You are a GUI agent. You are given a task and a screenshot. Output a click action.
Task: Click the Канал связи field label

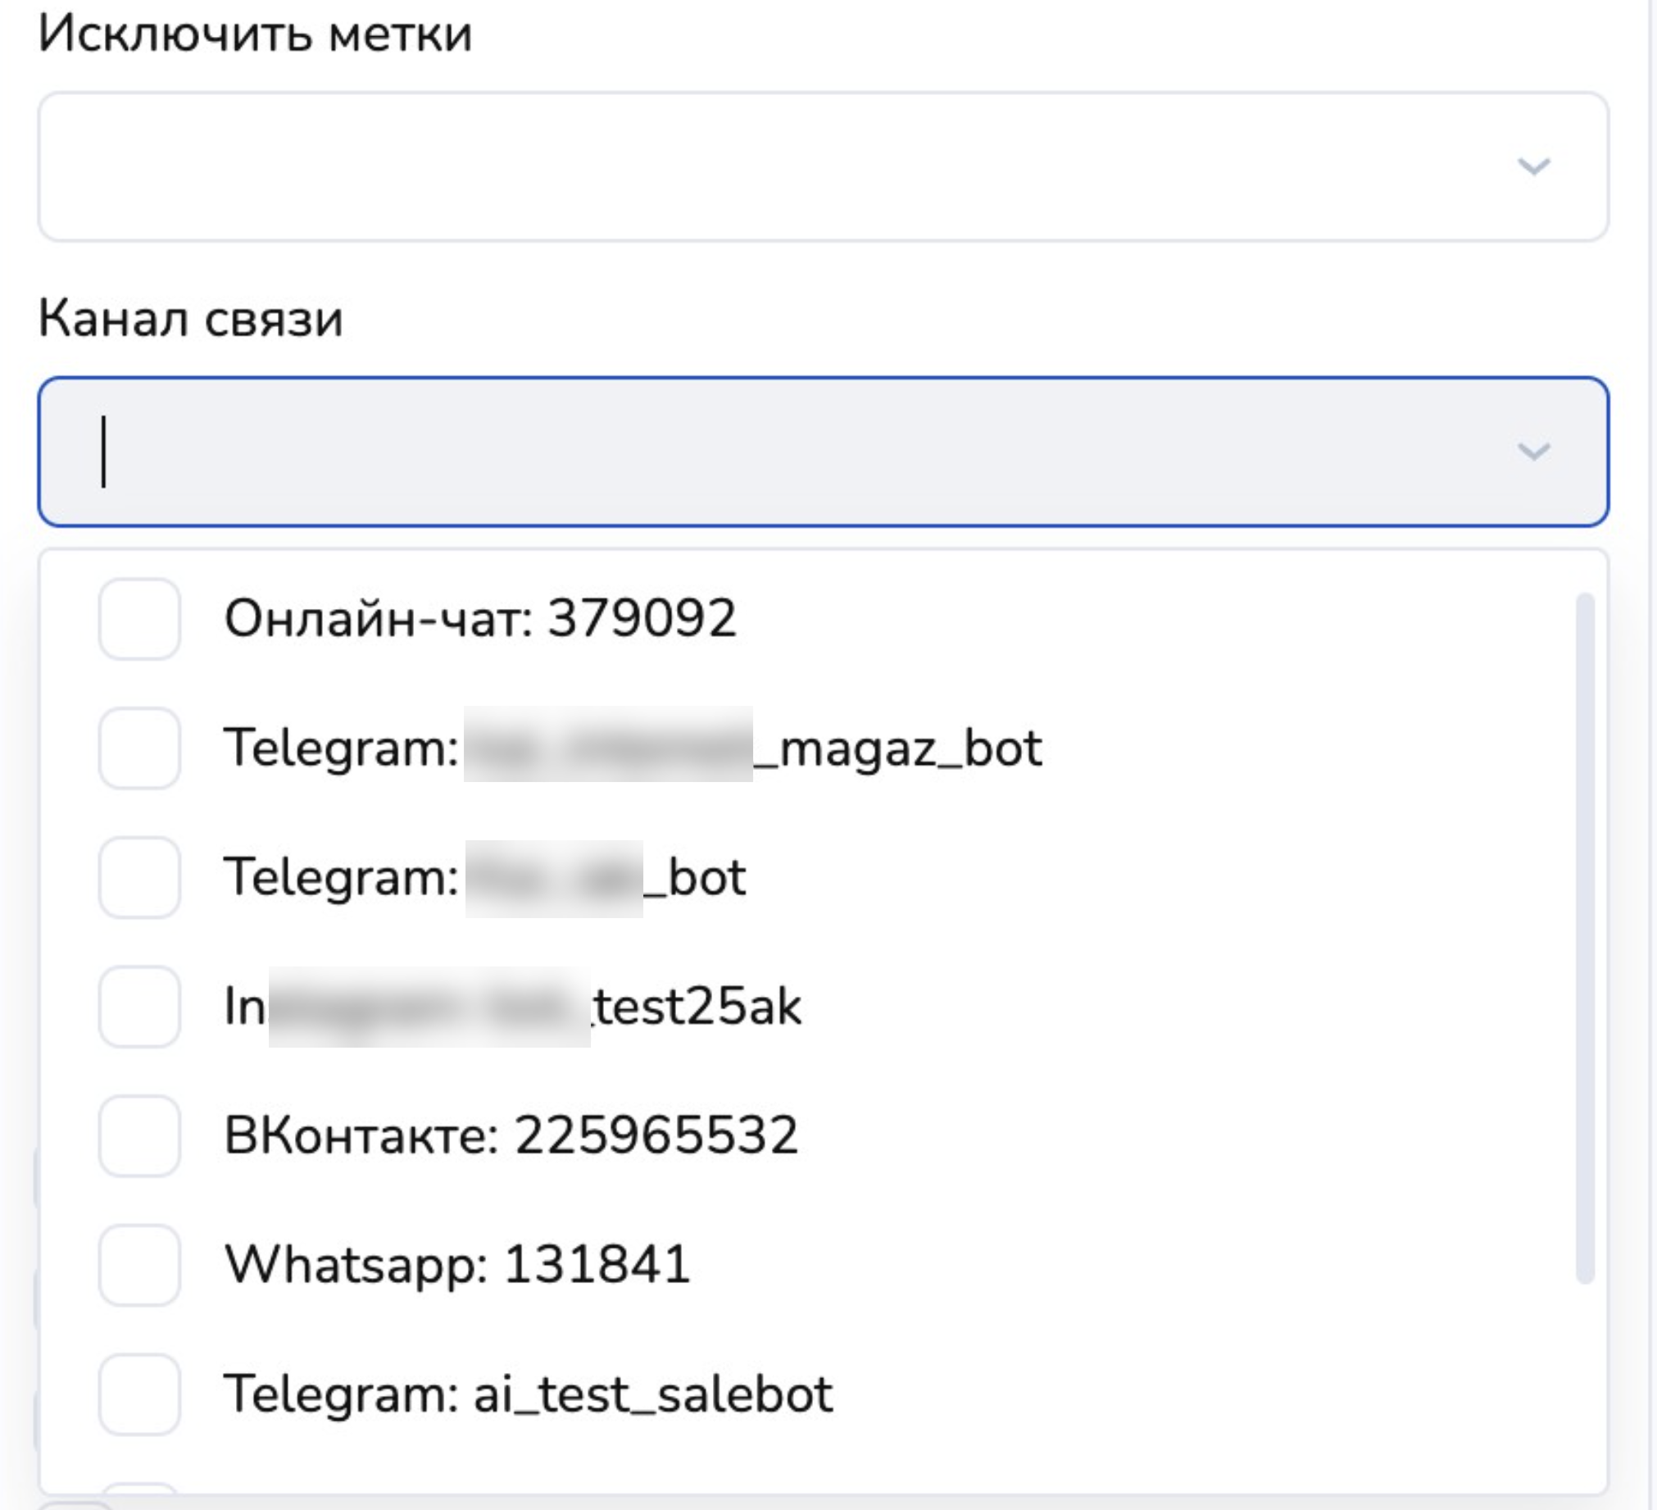[191, 319]
